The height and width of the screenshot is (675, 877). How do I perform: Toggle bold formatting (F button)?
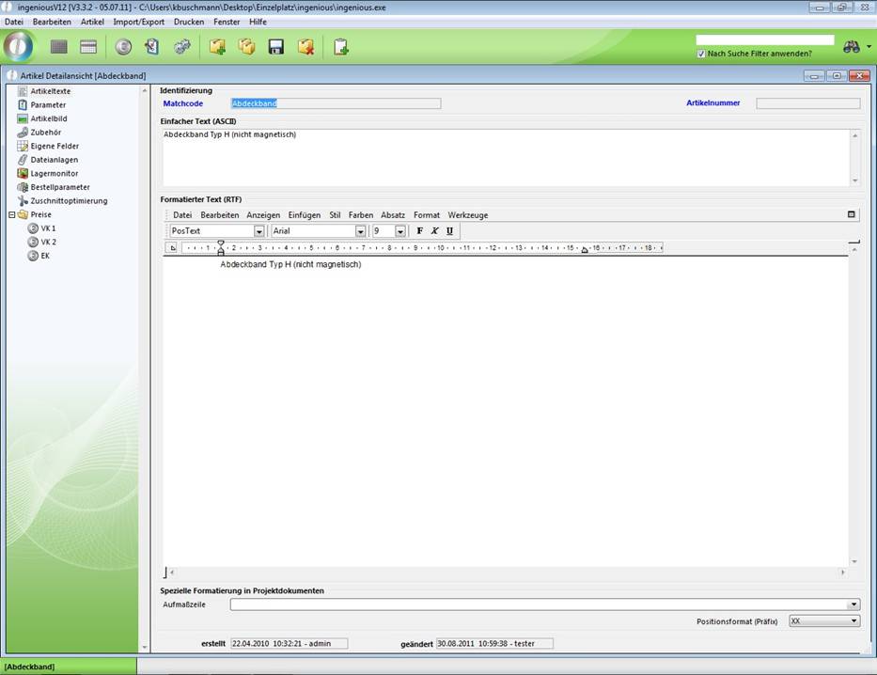point(420,231)
